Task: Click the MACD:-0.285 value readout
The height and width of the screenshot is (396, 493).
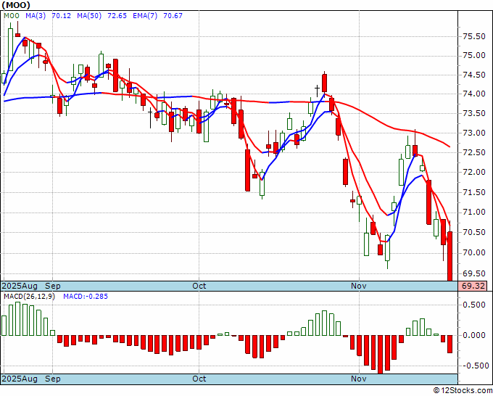Action: click(x=86, y=297)
